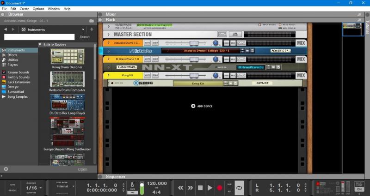Click the Record transport button

(220, 188)
